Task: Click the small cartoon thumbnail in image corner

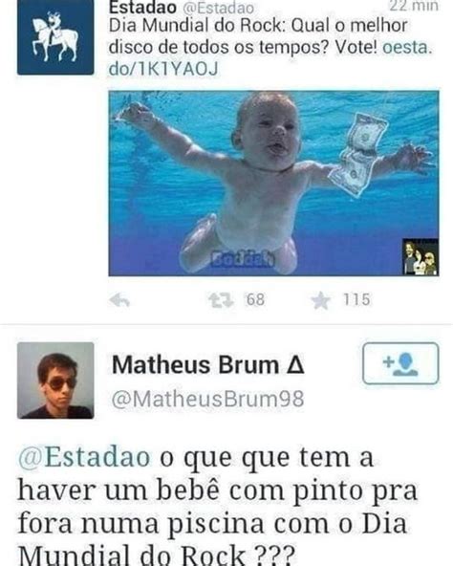Action: (421, 256)
